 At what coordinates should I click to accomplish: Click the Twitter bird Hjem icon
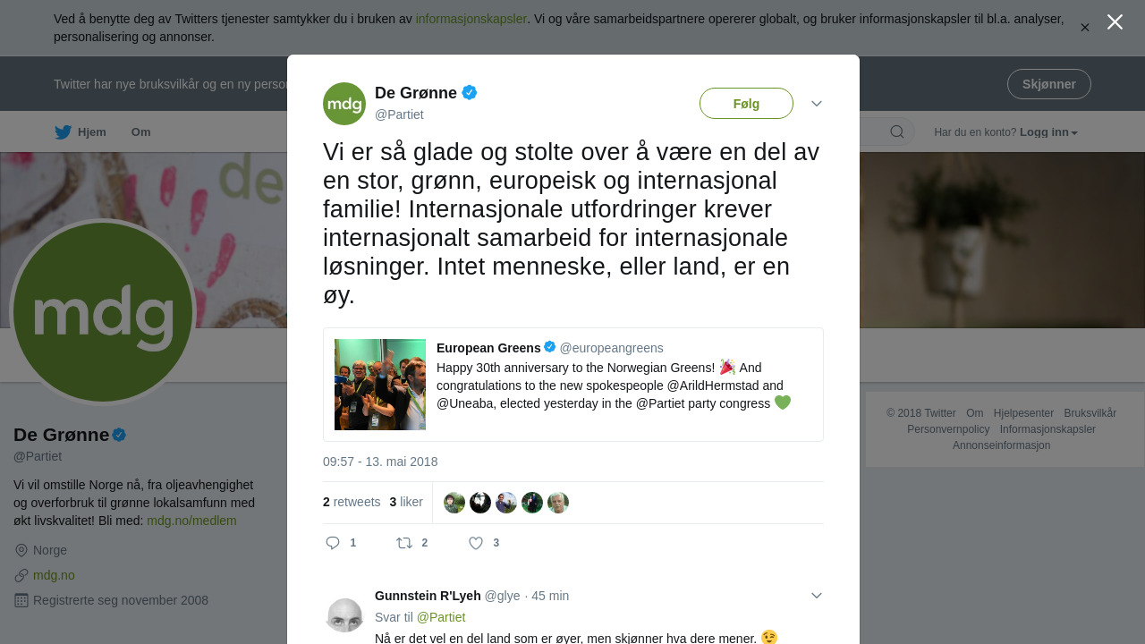coord(63,132)
